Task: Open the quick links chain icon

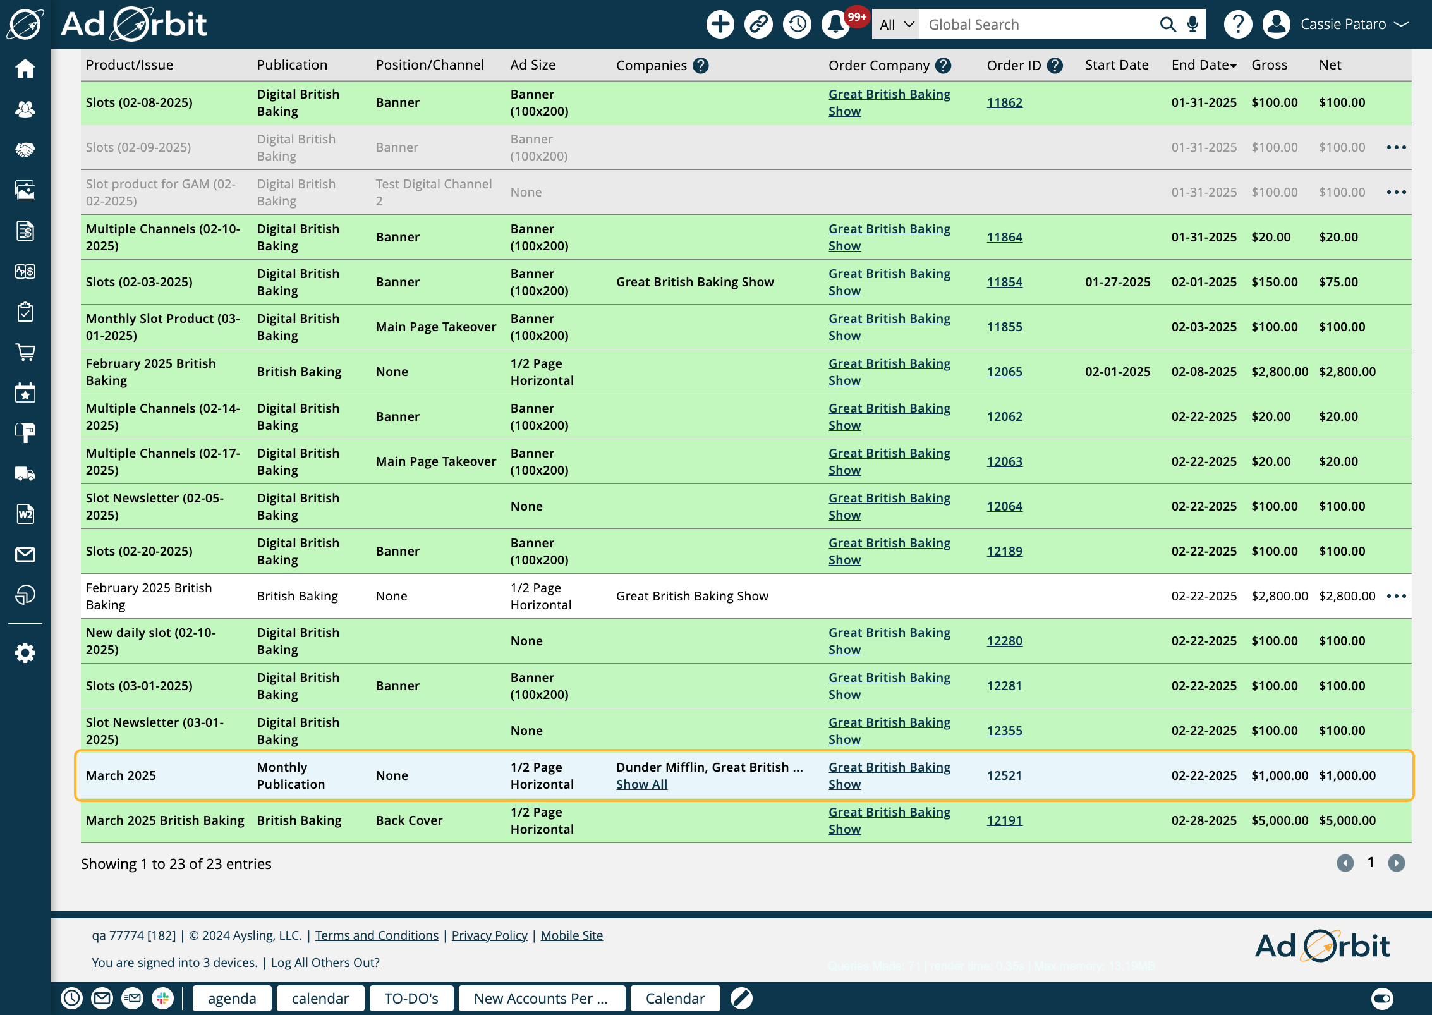Action: coord(758,25)
